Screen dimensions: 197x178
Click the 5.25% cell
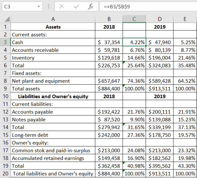point(185,42)
